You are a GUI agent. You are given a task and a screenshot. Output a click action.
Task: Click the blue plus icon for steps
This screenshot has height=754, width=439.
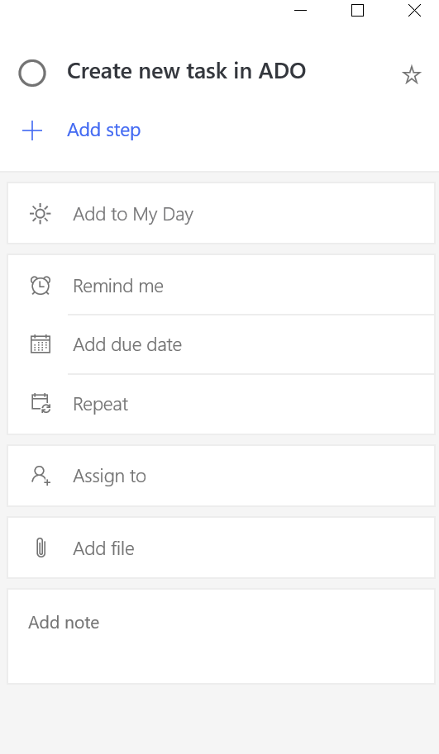point(32,130)
